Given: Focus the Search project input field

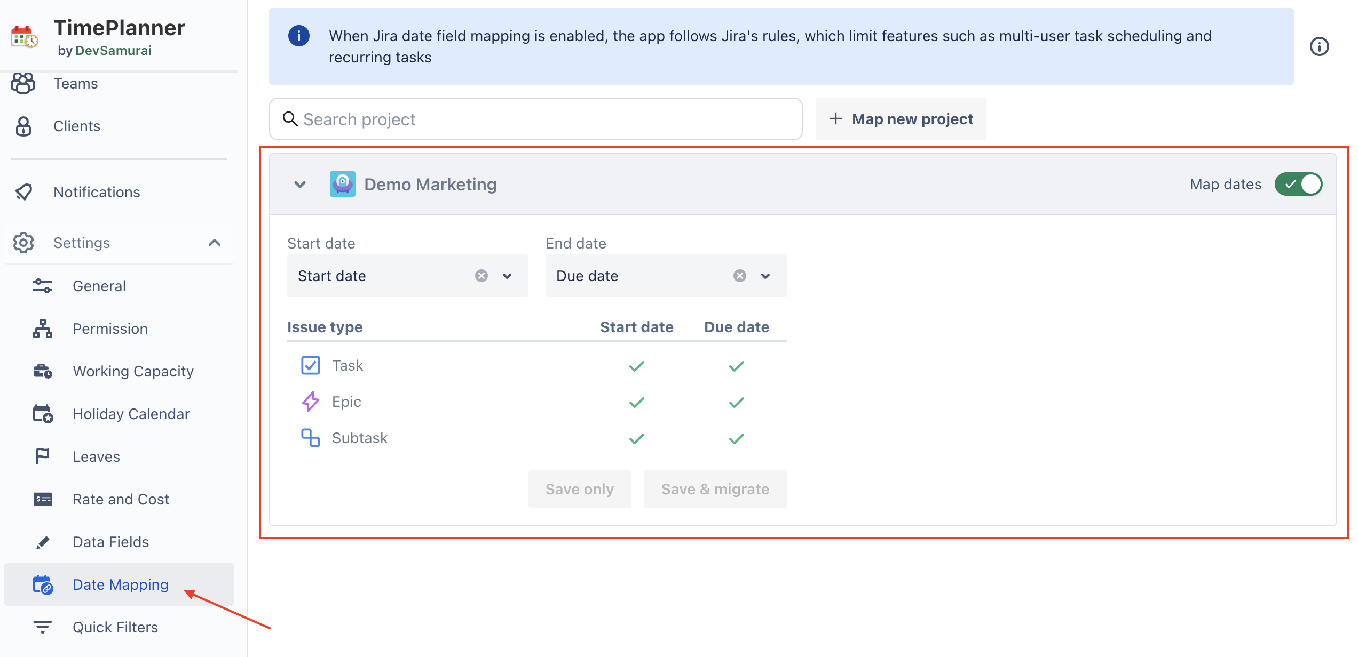Looking at the screenshot, I should (x=536, y=119).
